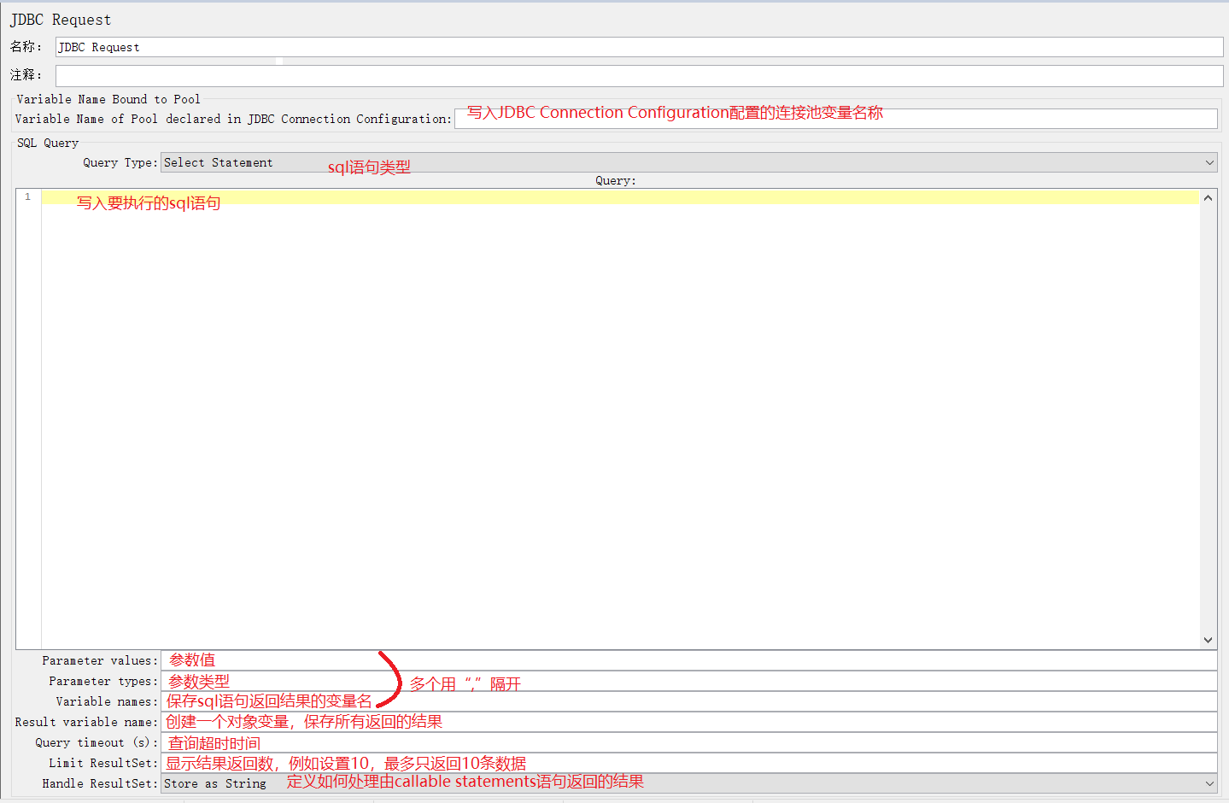This screenshot has height=803, width=1229.
Task: Click the Query timeout (s) field
Action: point(688,742)
